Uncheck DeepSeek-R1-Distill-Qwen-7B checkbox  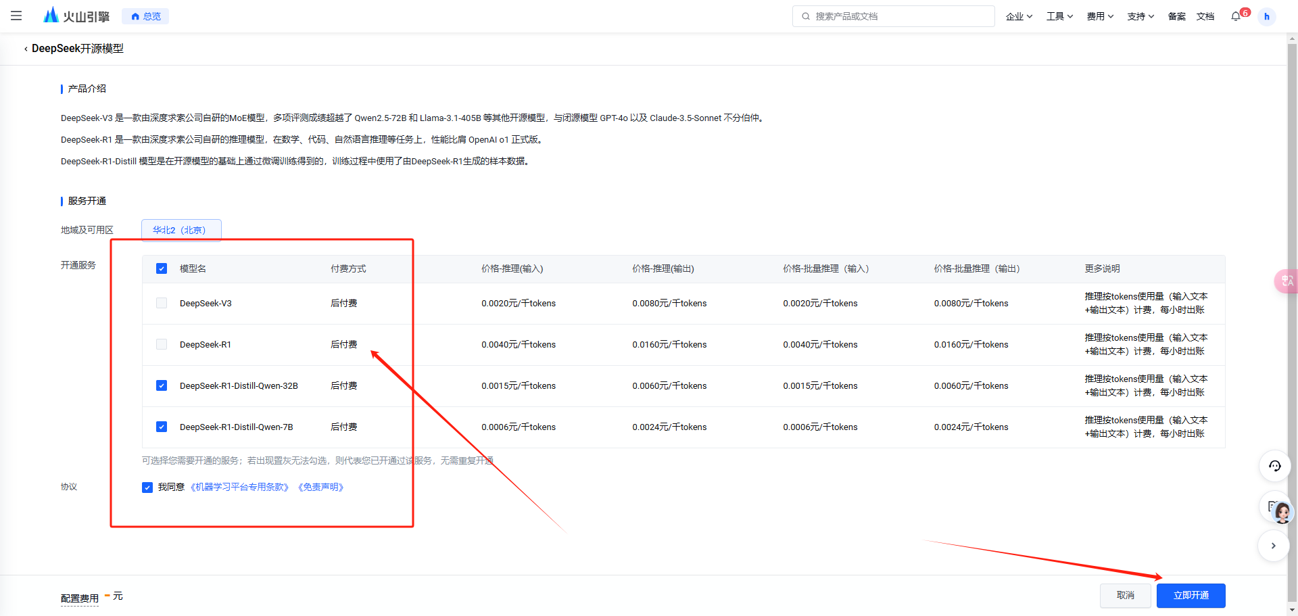point(162,427)
